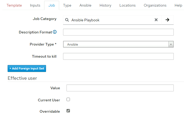Open the History tab
This screenshot has height=114, width=184.
pos(105,6)
